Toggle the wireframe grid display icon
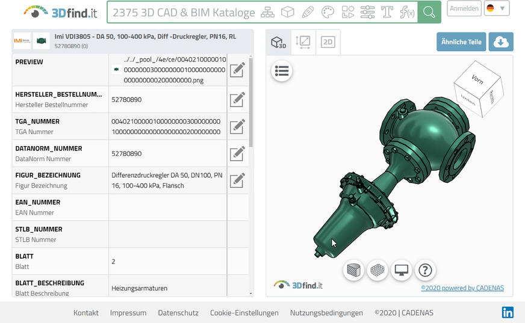The height and width of the screenshot is (323, 525). (377, 270)
